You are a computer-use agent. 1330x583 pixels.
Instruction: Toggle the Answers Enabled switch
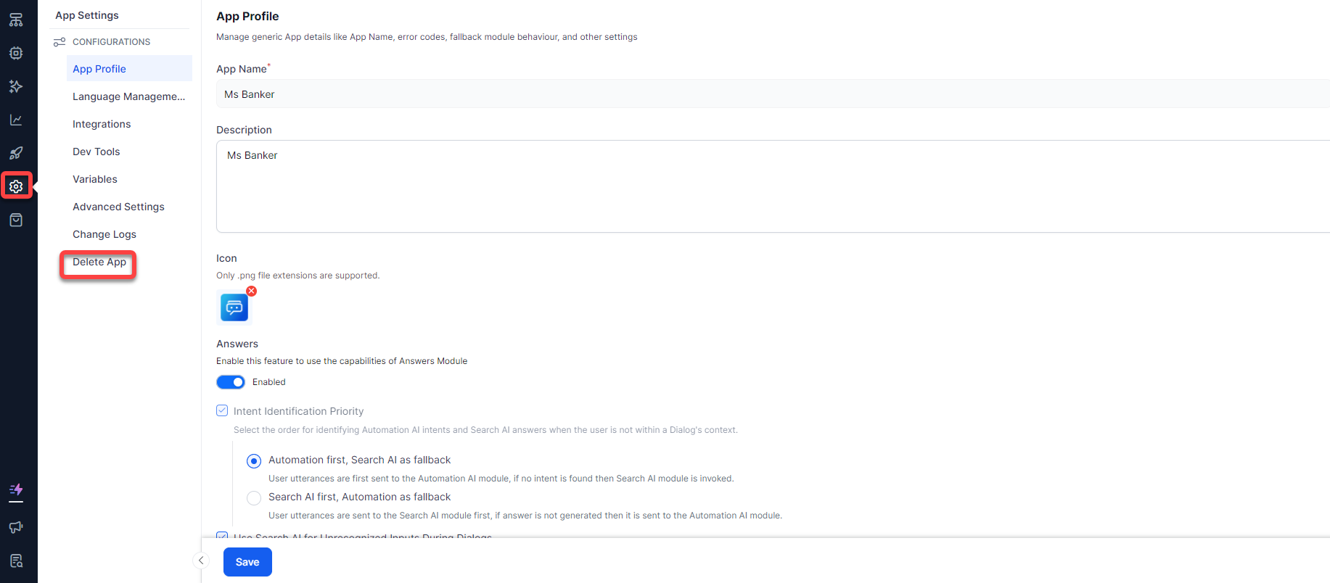pos(231,382)
